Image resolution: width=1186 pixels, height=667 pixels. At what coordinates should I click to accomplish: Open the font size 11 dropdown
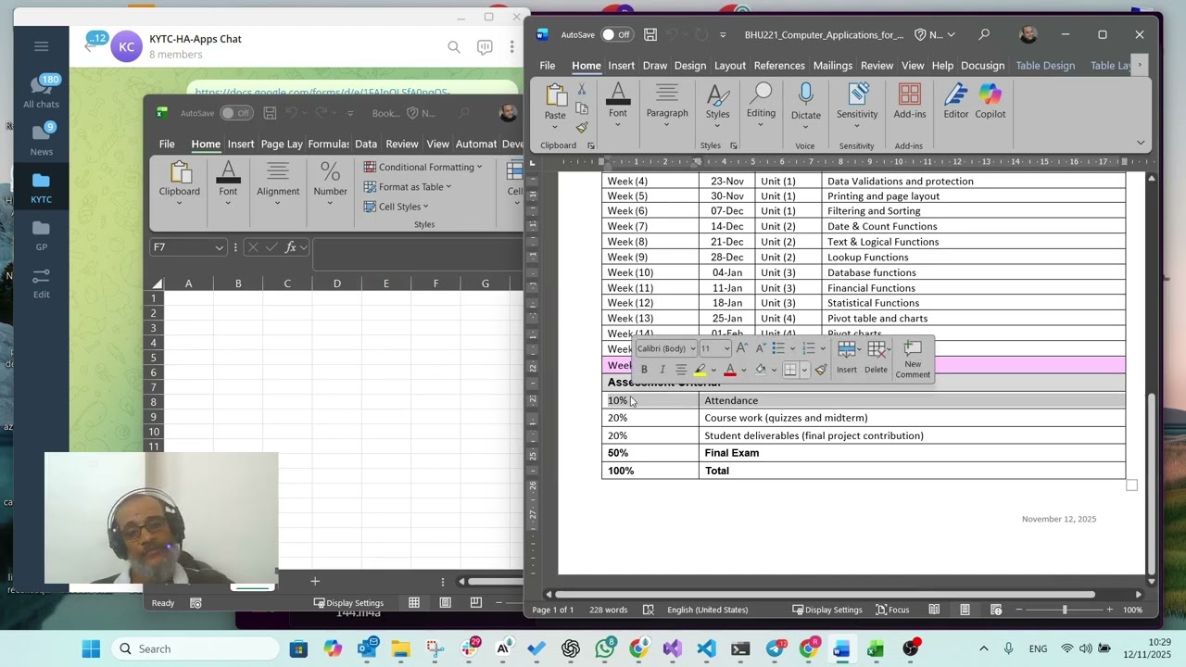pyautogui.click(x=725, y=349)
